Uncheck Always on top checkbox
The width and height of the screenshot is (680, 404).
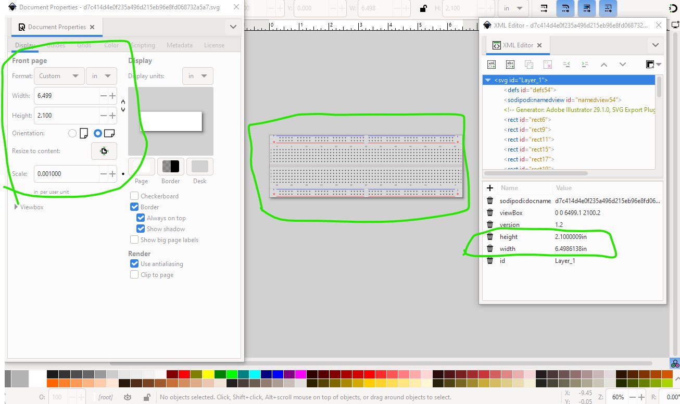click(141, 218)
